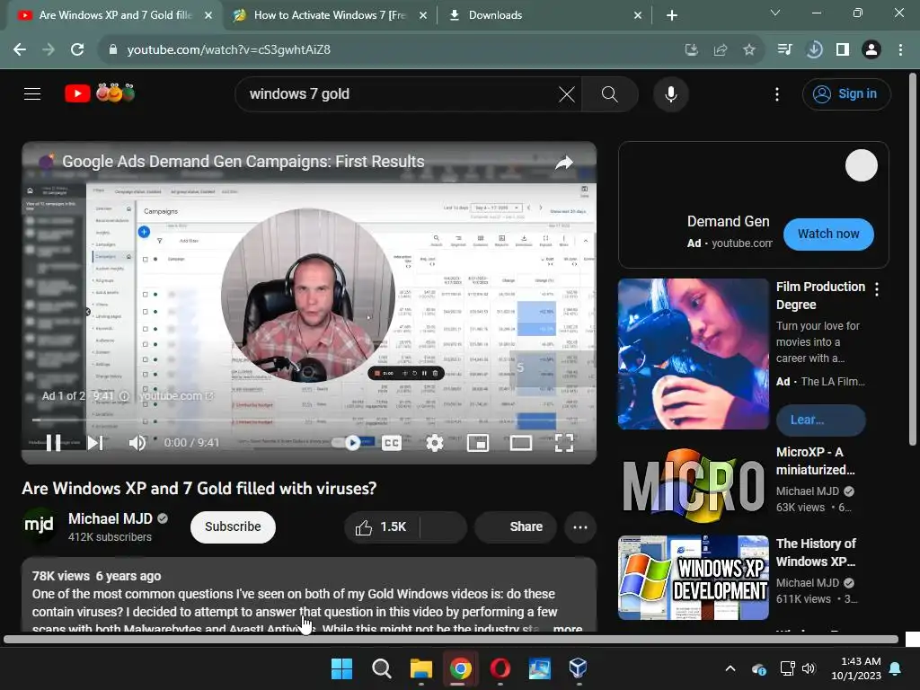Search with voice microphone button
The height and width of the screenshot is (690, 920).
(x=670, y=93)
